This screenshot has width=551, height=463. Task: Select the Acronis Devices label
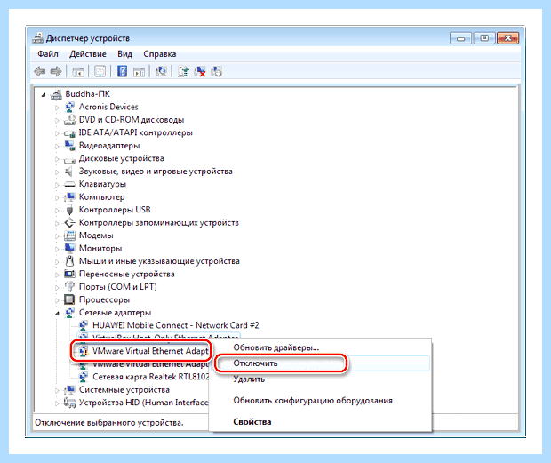pos(108,107)
